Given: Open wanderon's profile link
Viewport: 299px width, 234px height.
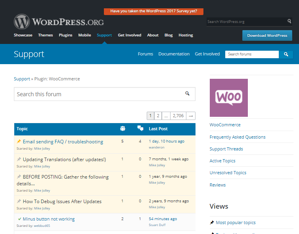Looking at the screenshot, I should pyautogui.click(x=156, y=147).
